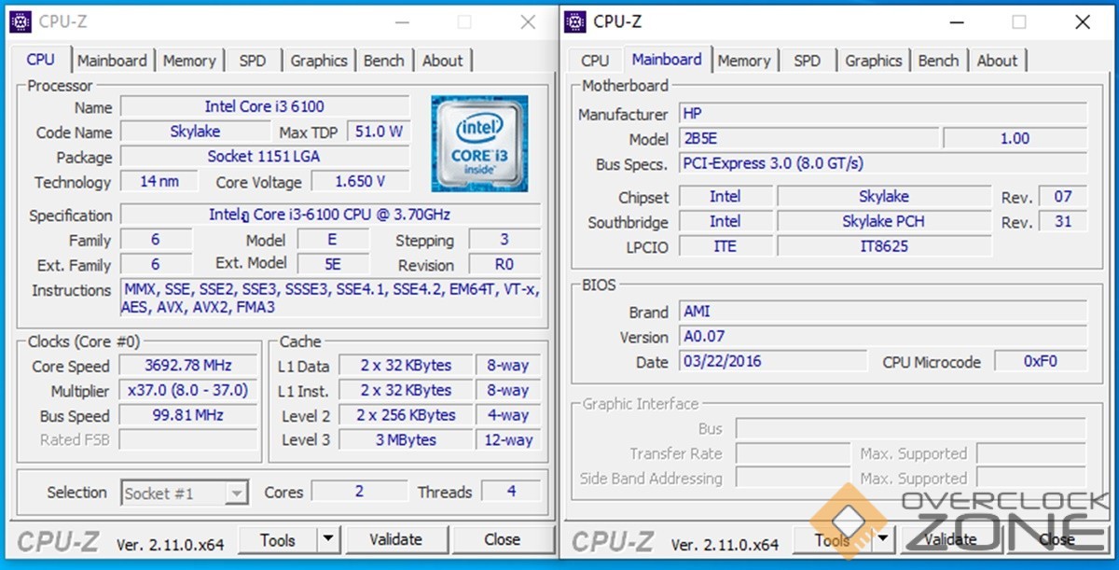Click the Tools button in left window
The image size is (1119, 570).
click(x=278, y=538)
